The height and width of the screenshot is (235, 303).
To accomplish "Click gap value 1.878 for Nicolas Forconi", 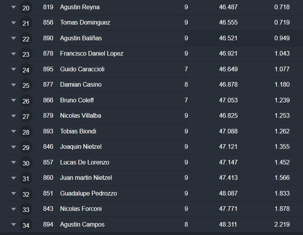I will (x=282, y=209).
